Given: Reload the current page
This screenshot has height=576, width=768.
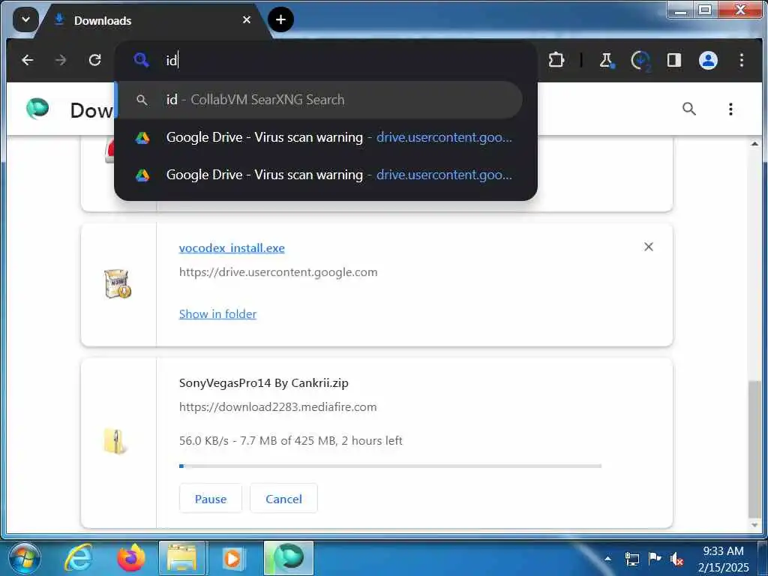Looking at the screenshot, I should [x=95, y=60].
